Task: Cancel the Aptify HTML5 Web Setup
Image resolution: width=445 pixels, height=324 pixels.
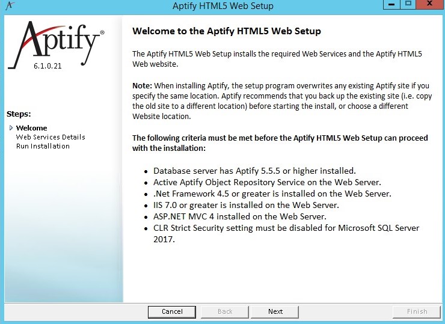Action: tap(172, 311)
